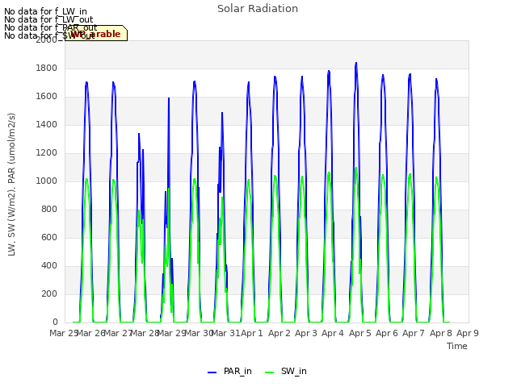This screenshot has height=387, width=517.
Task: Select the 'No data for f_LW_in' message
Action: pos(45,12)
